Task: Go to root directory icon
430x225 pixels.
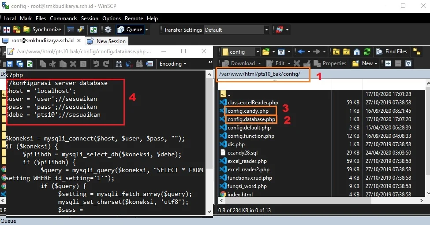Action: pos(346,52)
